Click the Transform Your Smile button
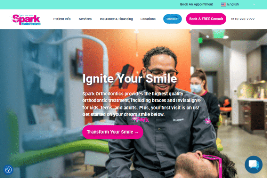The image size is (267, 178). [113, 132]
